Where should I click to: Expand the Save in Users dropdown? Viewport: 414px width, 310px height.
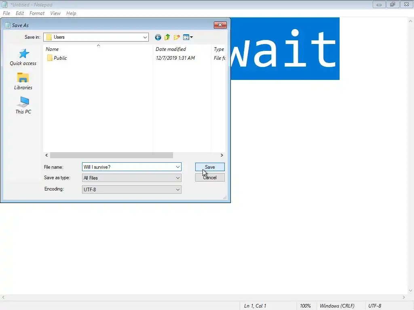coord(145,37)
